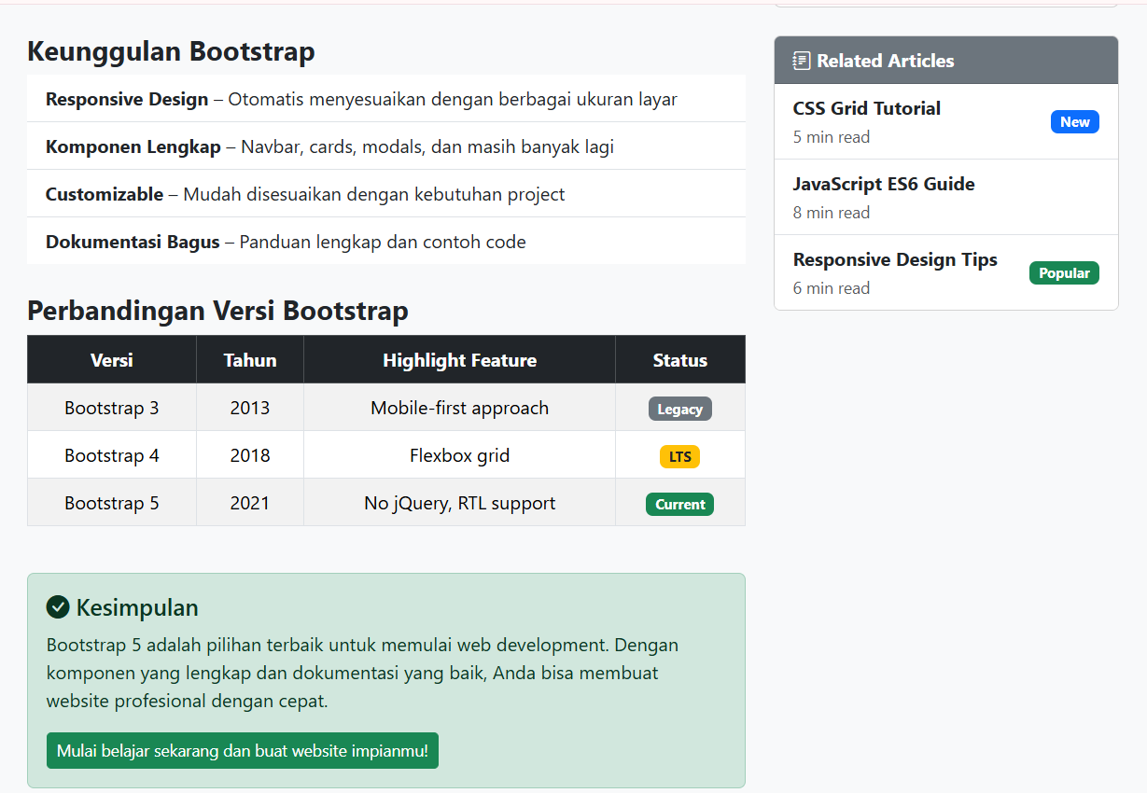Click the green Current status badge

(x=679, y=505)
